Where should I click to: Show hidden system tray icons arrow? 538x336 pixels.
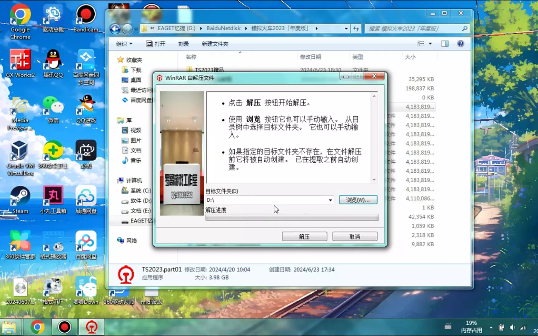[491, 327]
